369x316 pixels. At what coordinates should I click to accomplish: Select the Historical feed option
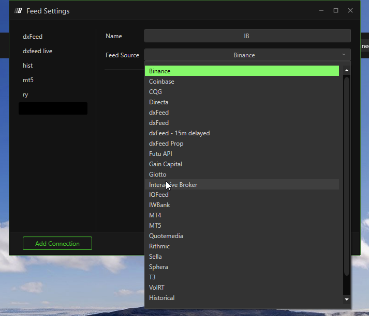161,298
